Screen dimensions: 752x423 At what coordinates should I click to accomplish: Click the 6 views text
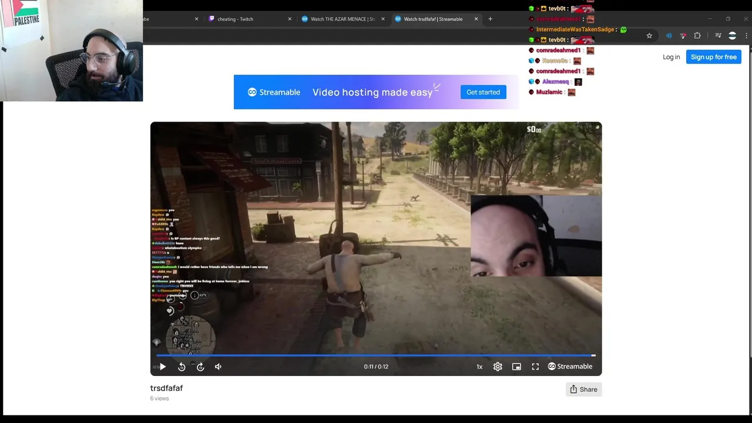tap(159, 398)
